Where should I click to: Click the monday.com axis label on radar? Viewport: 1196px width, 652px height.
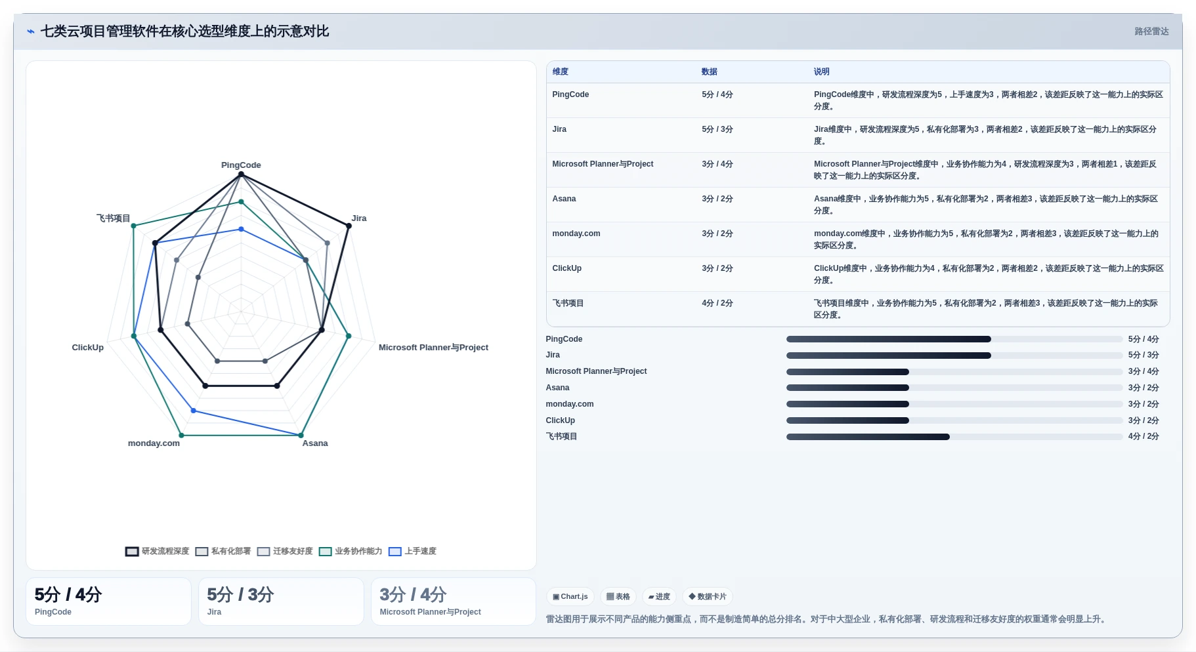coord(154,443)
